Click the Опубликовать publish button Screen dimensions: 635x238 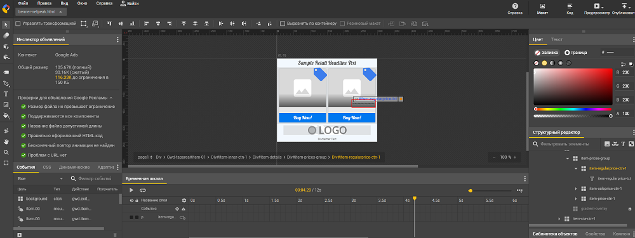(x=624, y=8)
